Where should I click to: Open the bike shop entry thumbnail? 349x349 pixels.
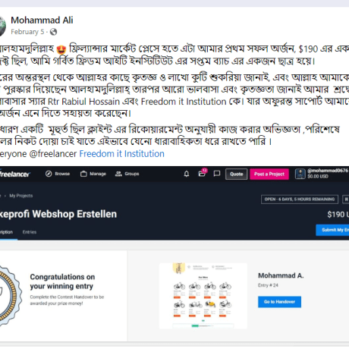pos(203,296)
